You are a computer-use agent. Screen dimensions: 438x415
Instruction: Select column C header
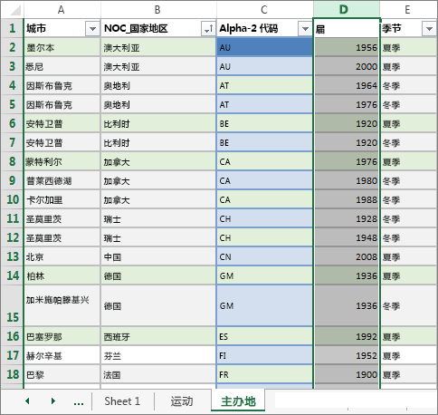[264, 10]
